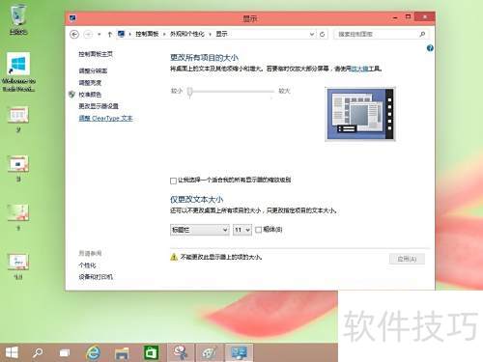Open the font size 11 dropdown
Image resolution: width=483 pixels, height=362 pixels.
tap(242, 230)
